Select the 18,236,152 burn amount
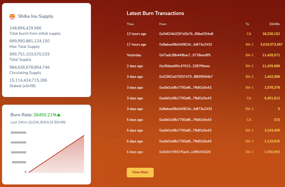285x187 pixels. (x=271, y=34)
